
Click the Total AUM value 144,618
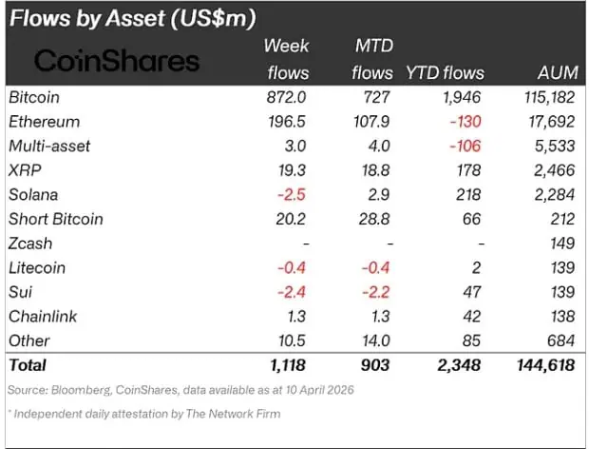pyautogui.click(x=549, y=364)
